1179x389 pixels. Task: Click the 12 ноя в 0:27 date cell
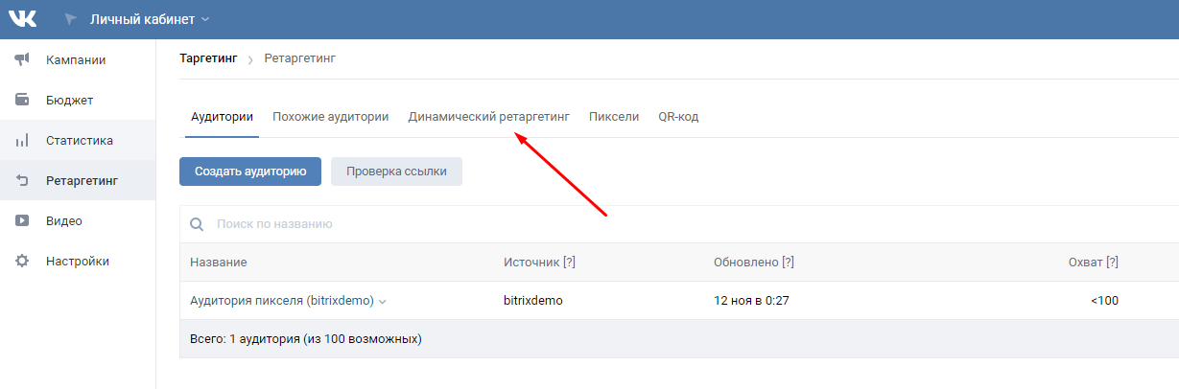751,301
